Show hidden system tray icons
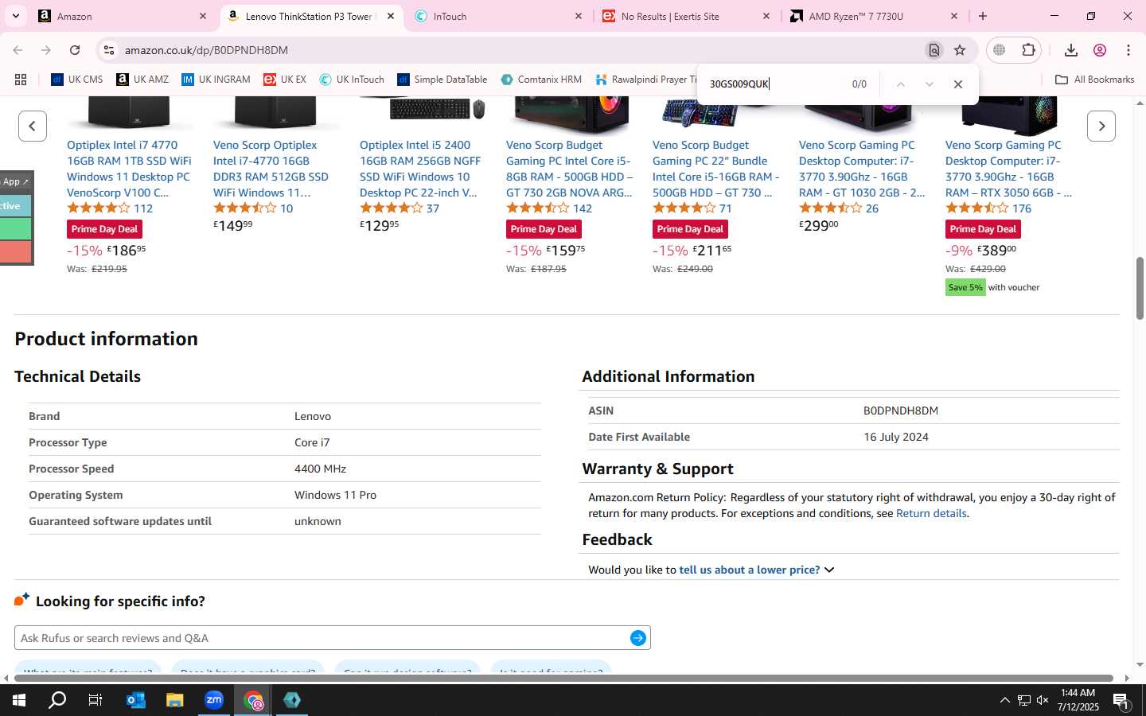 pyautogui.click(x=1004, y=700)
